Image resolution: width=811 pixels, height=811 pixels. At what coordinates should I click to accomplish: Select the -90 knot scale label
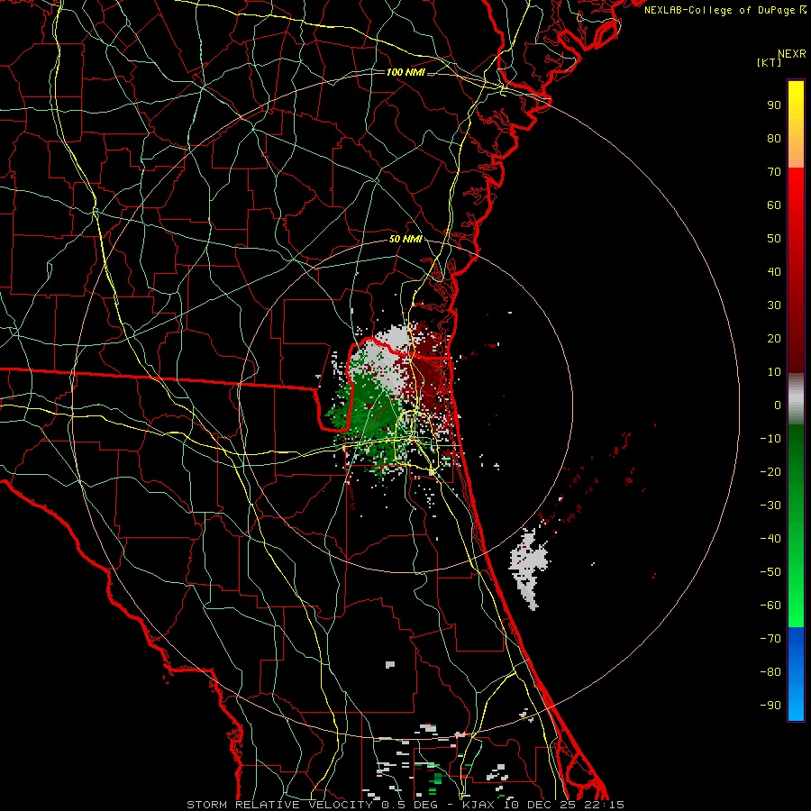(770, 706)
